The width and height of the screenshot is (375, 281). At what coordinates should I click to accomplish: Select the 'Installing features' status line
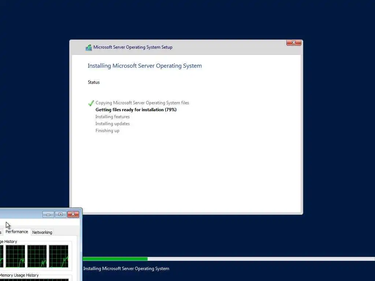point(112,117)
